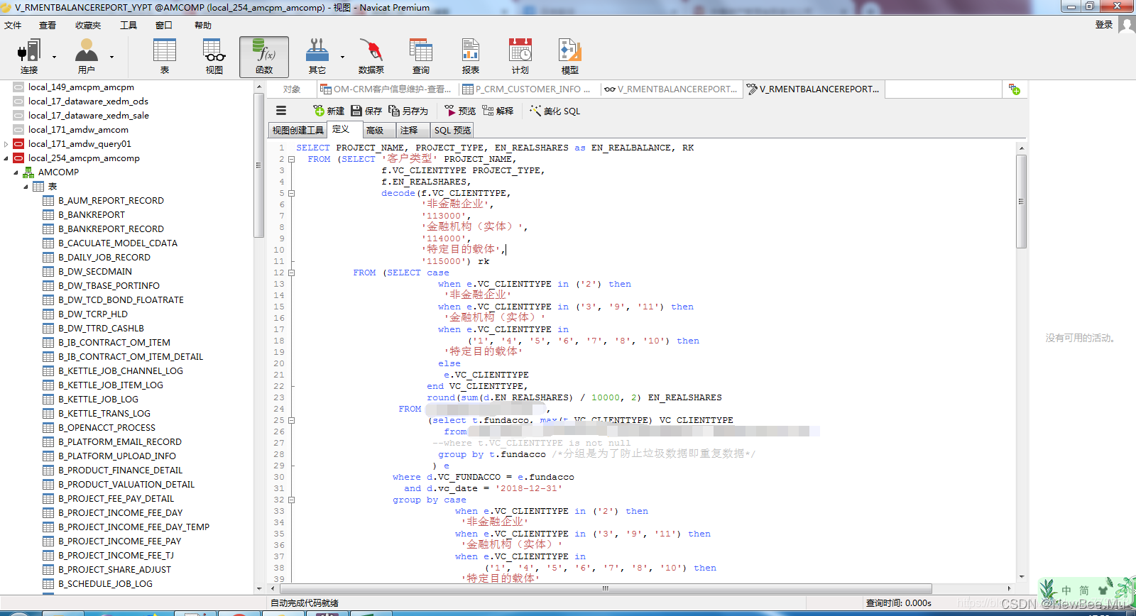The width and height of the screenshot is (1136, 616).
Task: Collapse code fold at SQL line 25
Action: pyautogui.click(x=291, y=420)
